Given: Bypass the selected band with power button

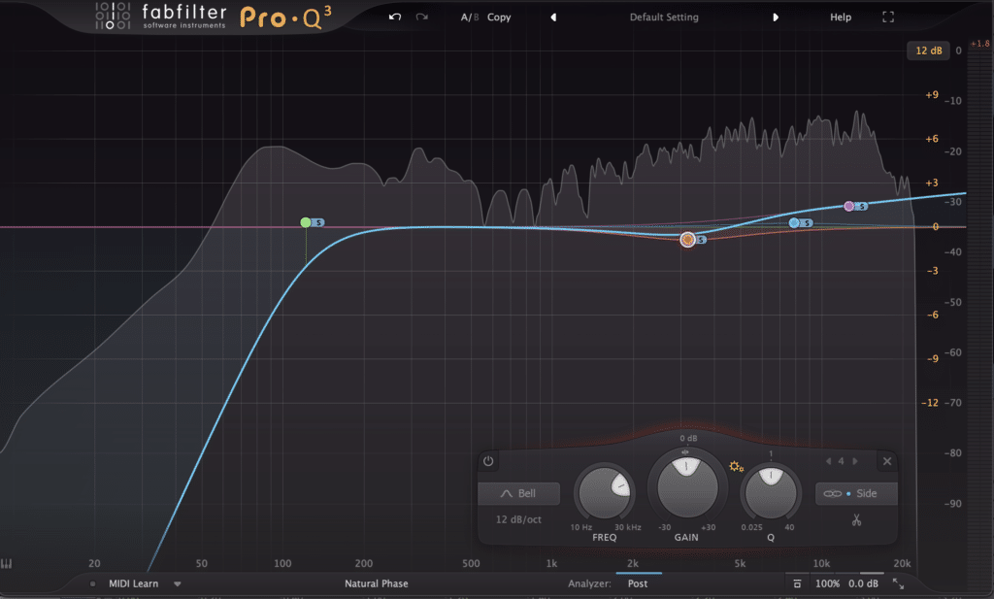Looking at the screenshot, I should [x=488, y=461].
